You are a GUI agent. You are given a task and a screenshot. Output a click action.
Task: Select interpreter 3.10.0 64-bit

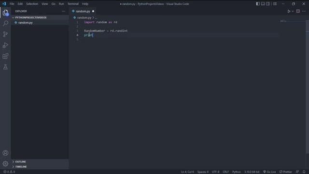252,172
